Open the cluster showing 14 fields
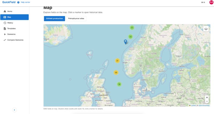The image size is (214, 114). 131,37
